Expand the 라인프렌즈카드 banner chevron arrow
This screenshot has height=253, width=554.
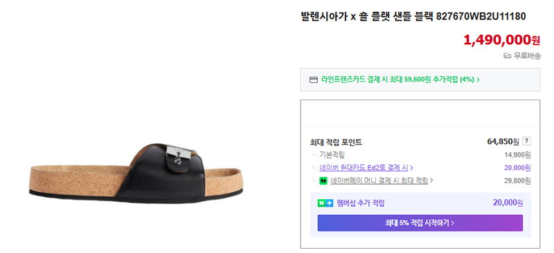pyautogui.click(x=478, y=79)
